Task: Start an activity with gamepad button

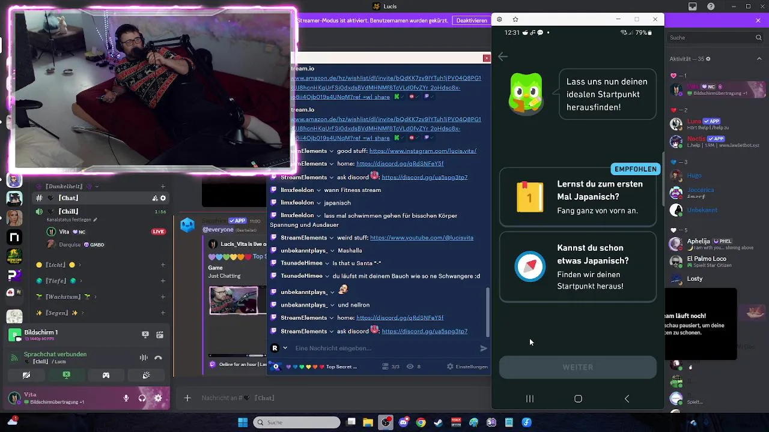Action: point(106,375)
